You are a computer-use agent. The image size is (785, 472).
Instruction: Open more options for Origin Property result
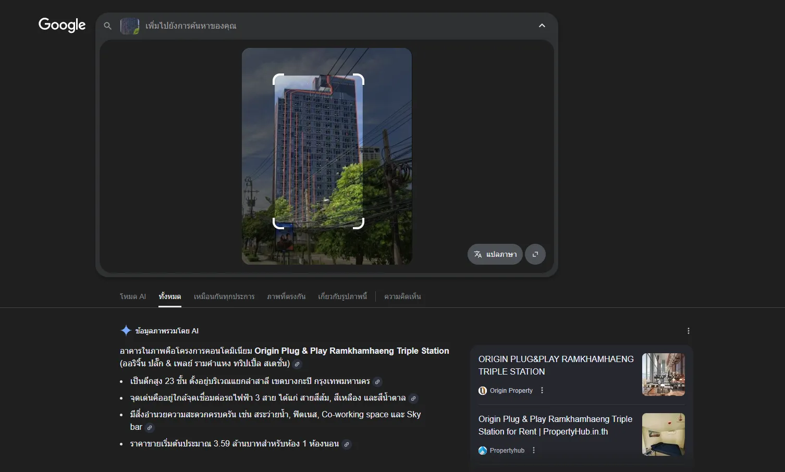pos(542,390)
